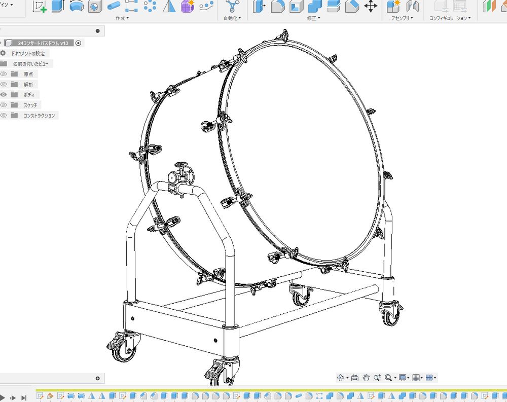This screenshot has width=507, height=402.
Task: Click the configuration table icon
Action: click(x=459, y=6)
